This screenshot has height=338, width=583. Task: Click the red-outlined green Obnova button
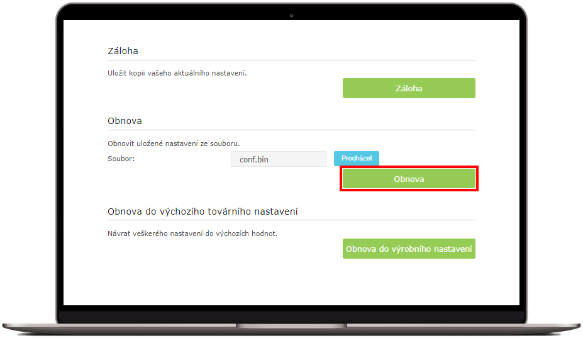[x=409, y=179]
